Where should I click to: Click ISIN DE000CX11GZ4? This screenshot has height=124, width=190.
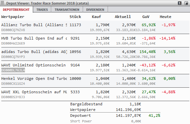(x=13, y=84)
